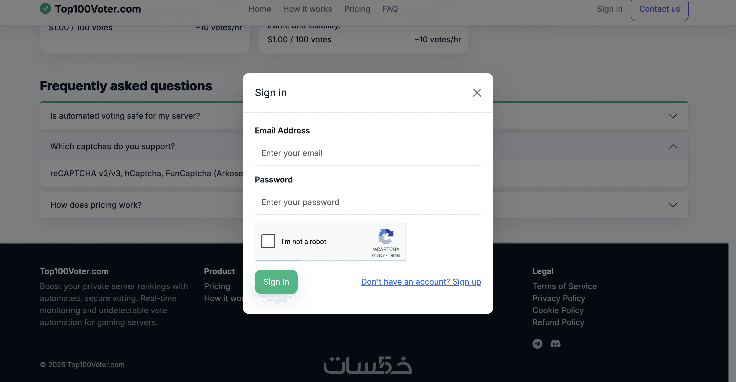Go to How it works in navbar

pyautogui.click(x=307, y=9)
